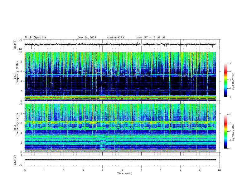The image size is (247, 191).
Task: Click the station=GAK label
Action: (116, 37)
